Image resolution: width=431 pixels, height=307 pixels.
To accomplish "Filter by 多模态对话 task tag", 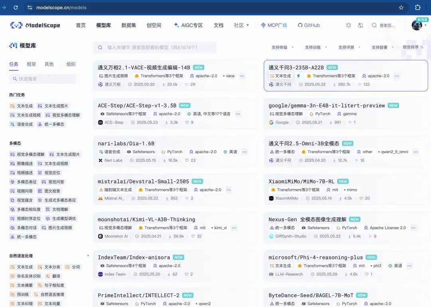I will (x=24, y=228).
